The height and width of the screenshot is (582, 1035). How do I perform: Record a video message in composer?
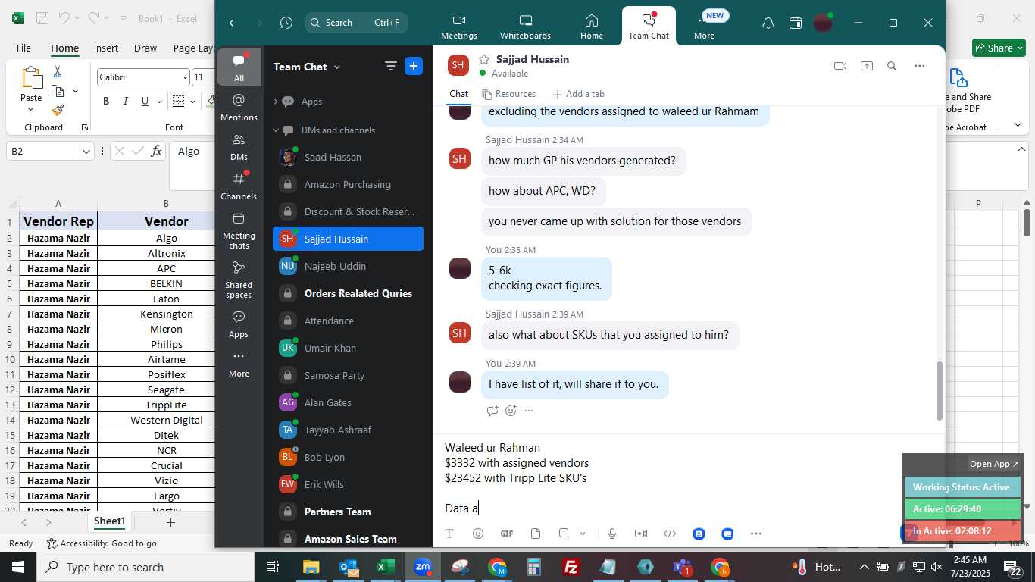(641, 533)
